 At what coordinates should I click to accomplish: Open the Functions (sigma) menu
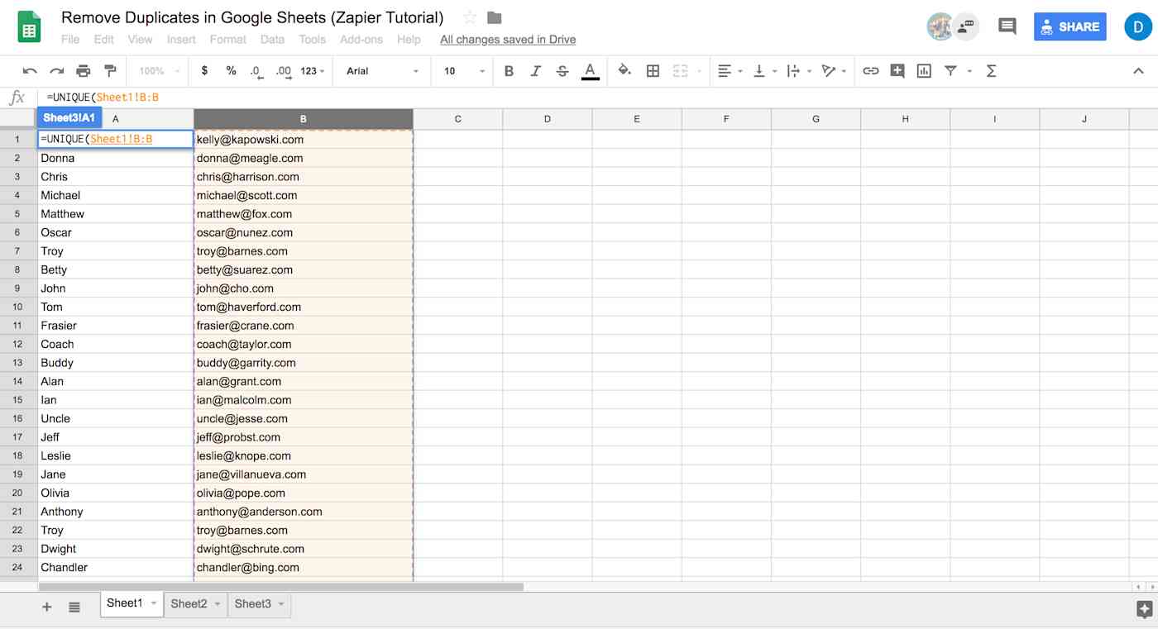pyautogui.click(x=991, y=71)
